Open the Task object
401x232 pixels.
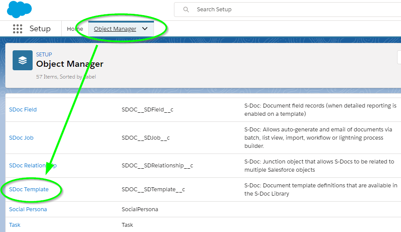[15, 225]
